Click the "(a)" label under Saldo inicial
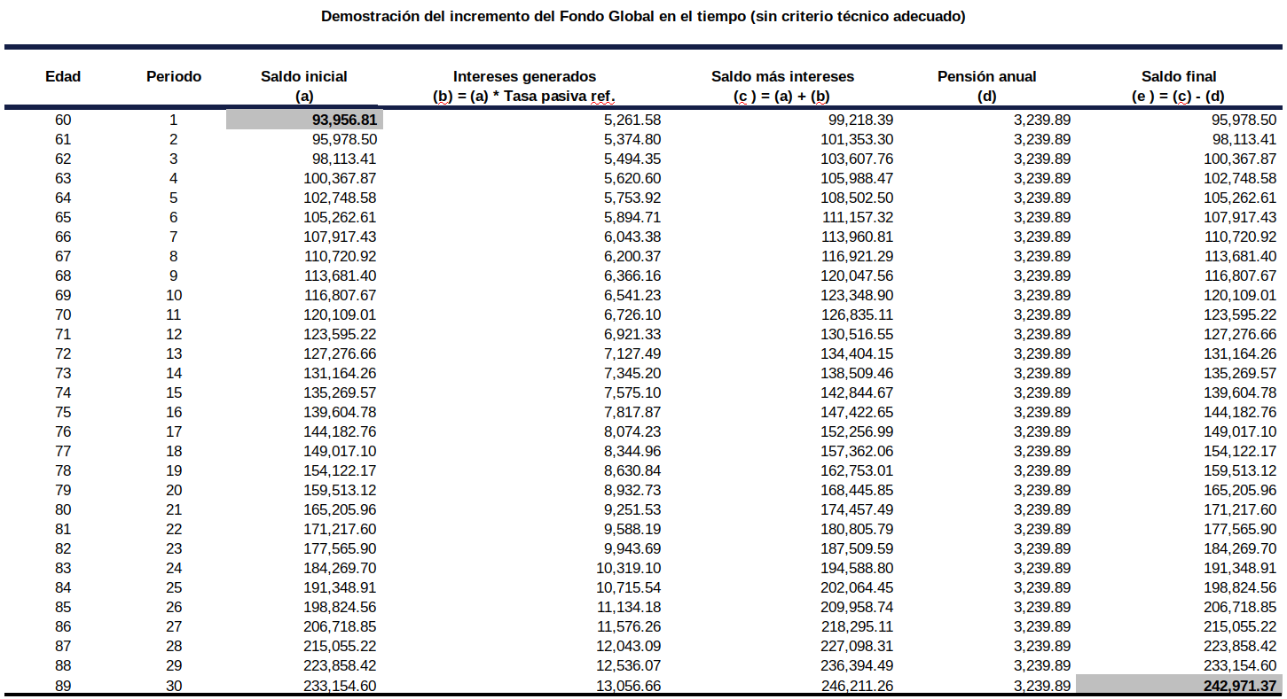Image resolution: width=1287 pixels, height=699 pixels. pyautogui.click(x=304, y=97)
